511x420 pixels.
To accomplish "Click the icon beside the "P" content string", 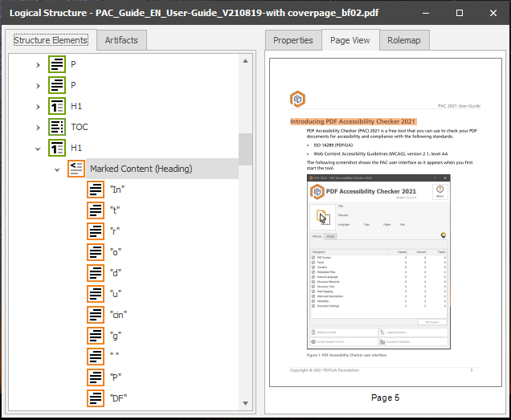I will 96,377.
